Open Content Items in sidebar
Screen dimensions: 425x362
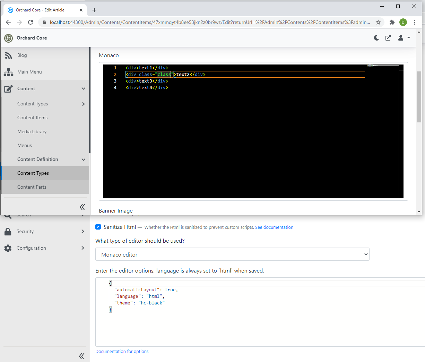[x=33, y=118]
